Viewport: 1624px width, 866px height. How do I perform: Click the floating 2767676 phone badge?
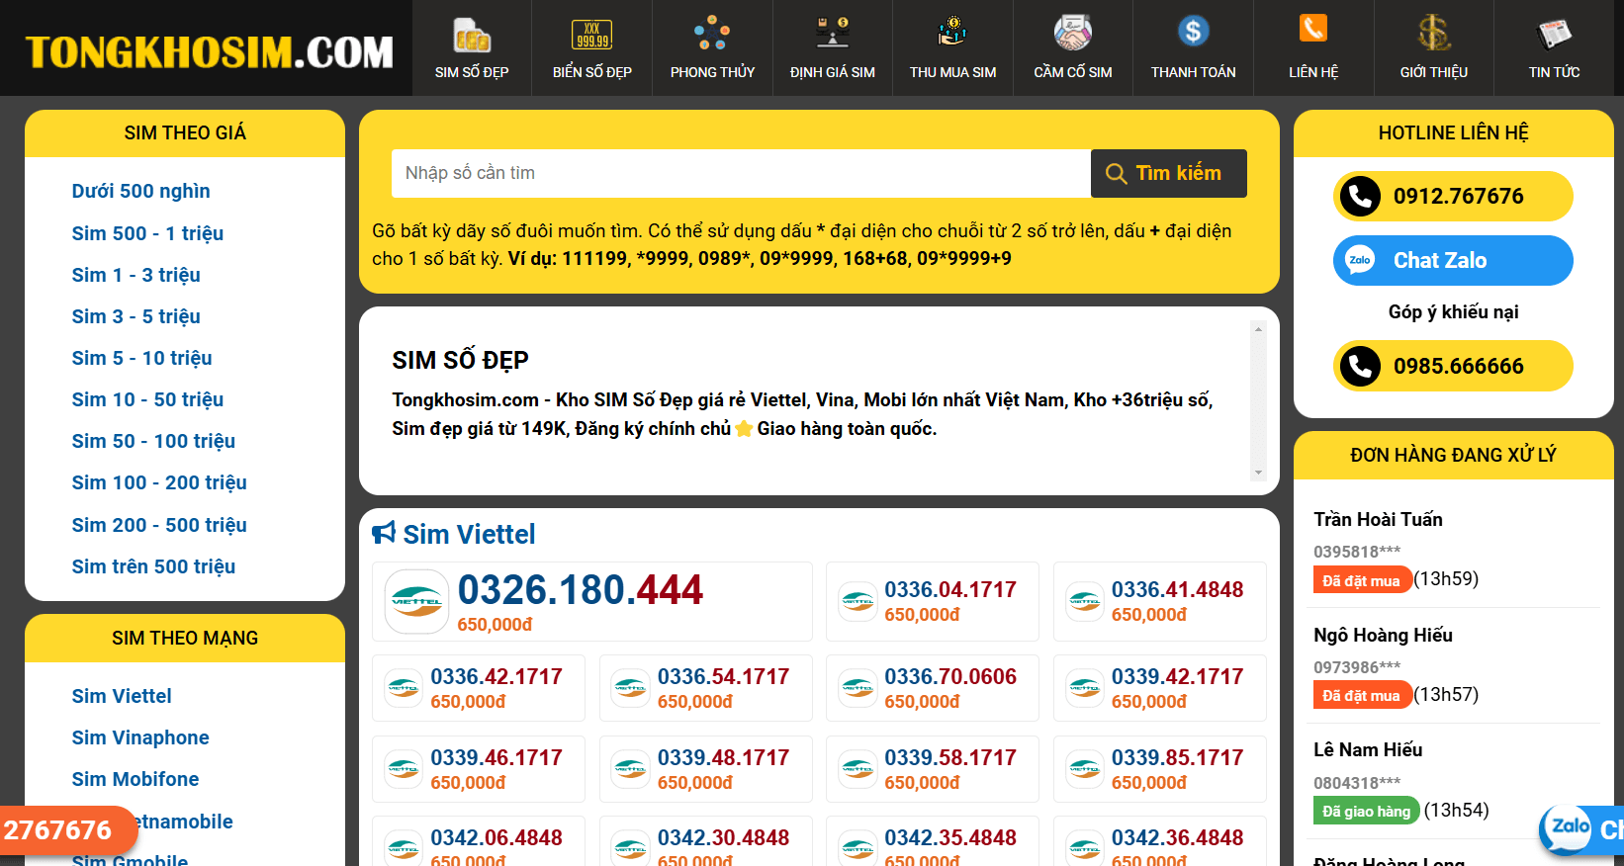click(67, 830)
